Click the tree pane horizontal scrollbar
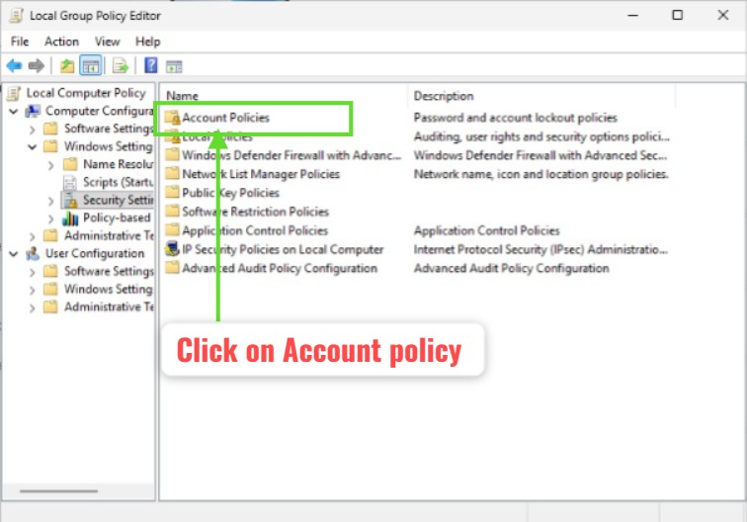The image size is (747, 522). click(58, 490)
